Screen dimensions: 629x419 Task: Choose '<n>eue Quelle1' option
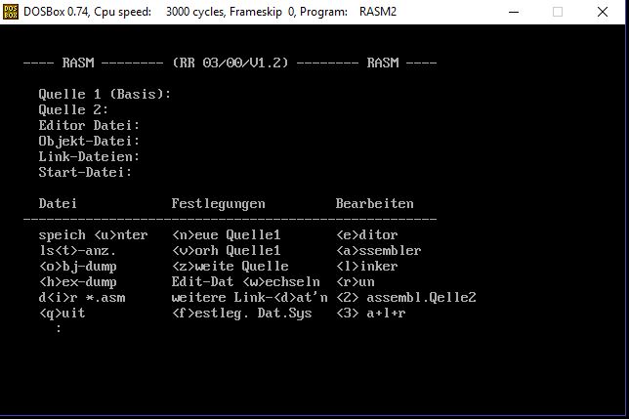pyautogui.click(x=226, y=235)
